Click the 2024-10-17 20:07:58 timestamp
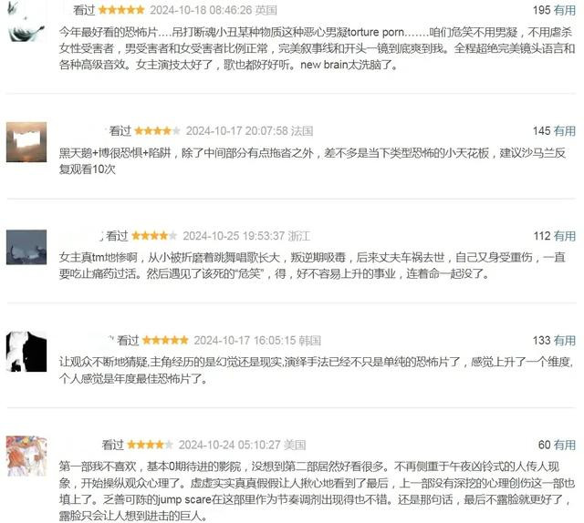This screenshot has width=584, height=523. [x=237, y=131]
